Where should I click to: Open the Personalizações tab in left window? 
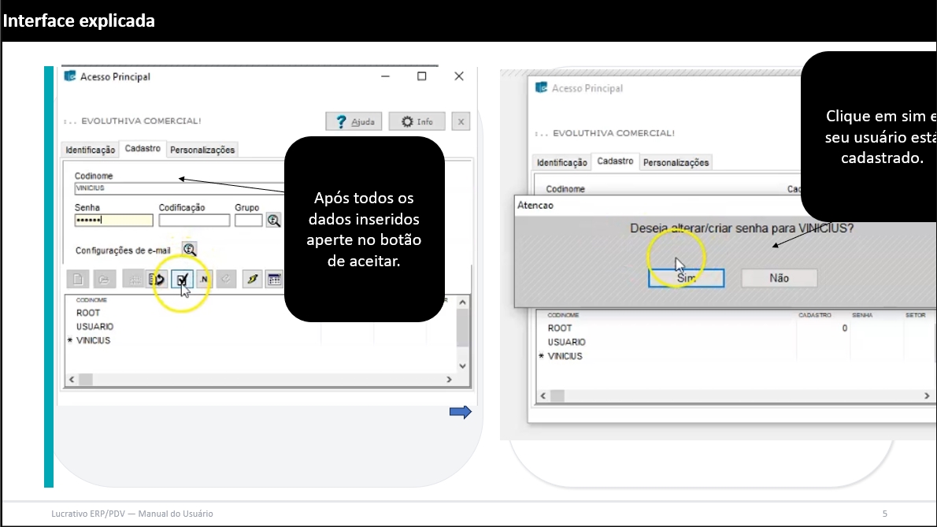click(202, 150)
